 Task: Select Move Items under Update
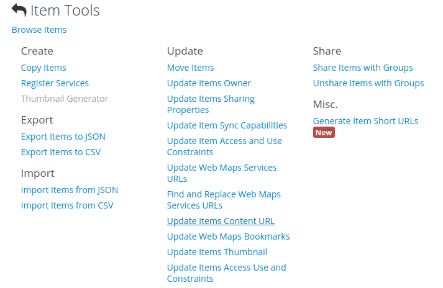[190, 68]
